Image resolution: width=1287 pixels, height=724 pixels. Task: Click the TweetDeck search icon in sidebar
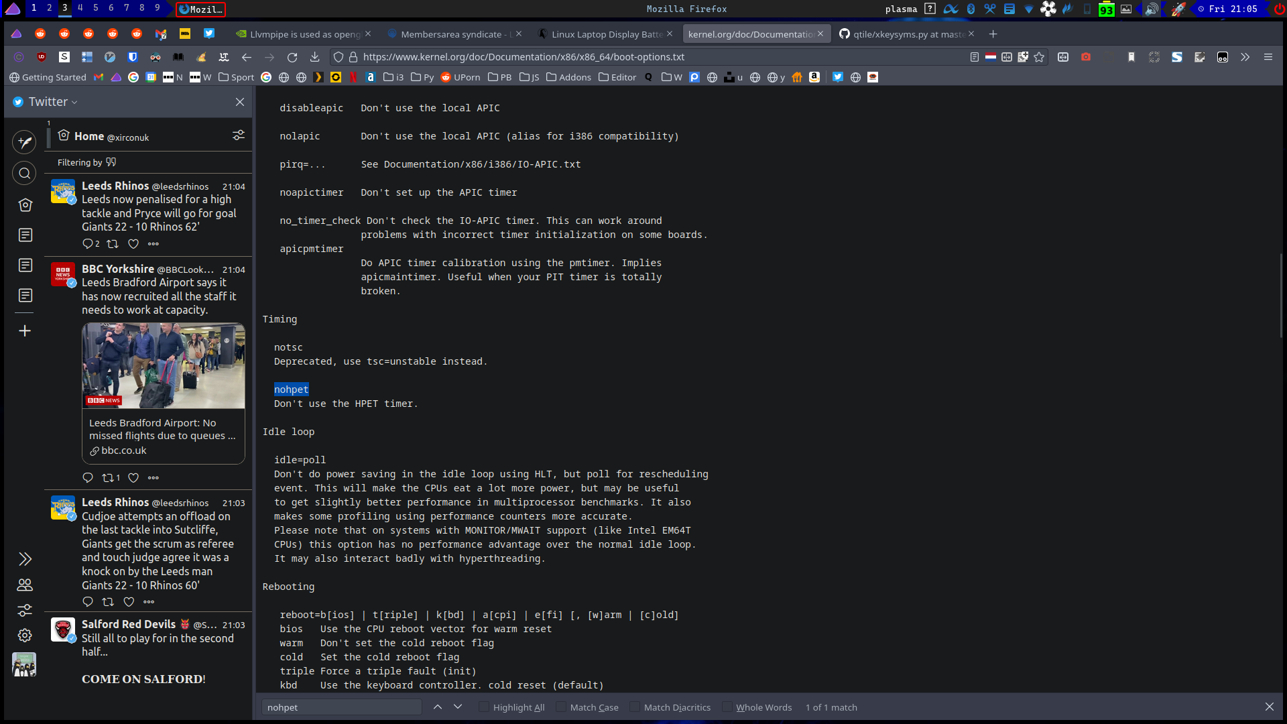[x=25, y=174]
